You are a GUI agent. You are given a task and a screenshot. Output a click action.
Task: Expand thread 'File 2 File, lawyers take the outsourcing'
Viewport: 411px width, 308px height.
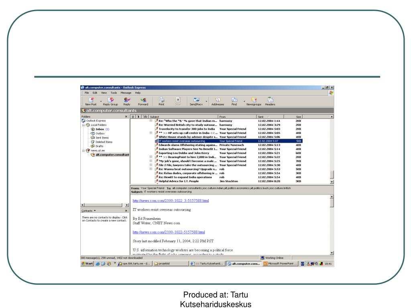click(151, 165)
